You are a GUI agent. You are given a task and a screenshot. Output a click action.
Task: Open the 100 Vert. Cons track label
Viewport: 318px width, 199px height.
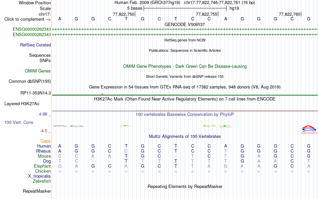point(19,122)
